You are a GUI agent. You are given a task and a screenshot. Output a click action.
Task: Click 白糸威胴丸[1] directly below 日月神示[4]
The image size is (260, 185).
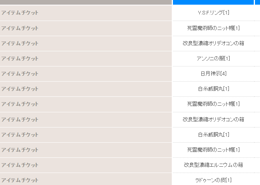[213, 89]
